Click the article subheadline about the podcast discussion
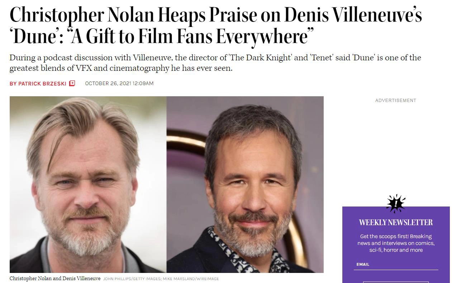 [215, 63]
